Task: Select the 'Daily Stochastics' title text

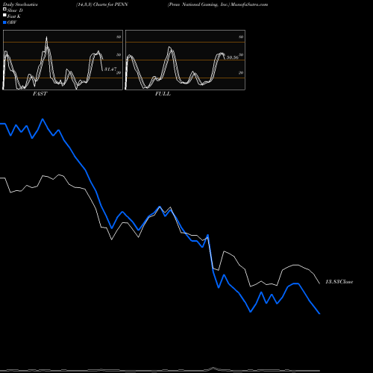Action: [x=20, y=4]
